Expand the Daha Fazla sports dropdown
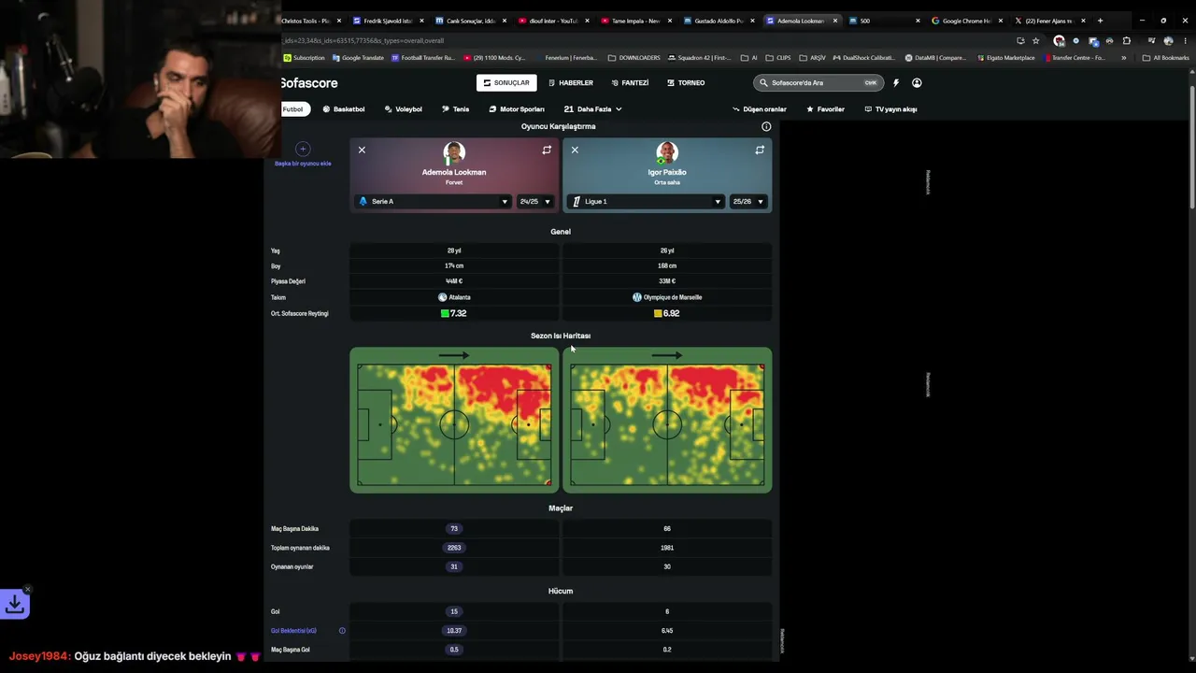The height and width of the screenshot is (673, 1196). click(x=592, y=109)
